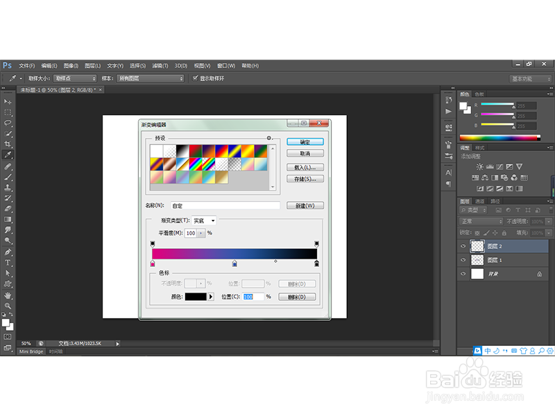Screen dimensions: 555x416
Task: Open the sample layers dropdown
Action: (x=151, y=78)
